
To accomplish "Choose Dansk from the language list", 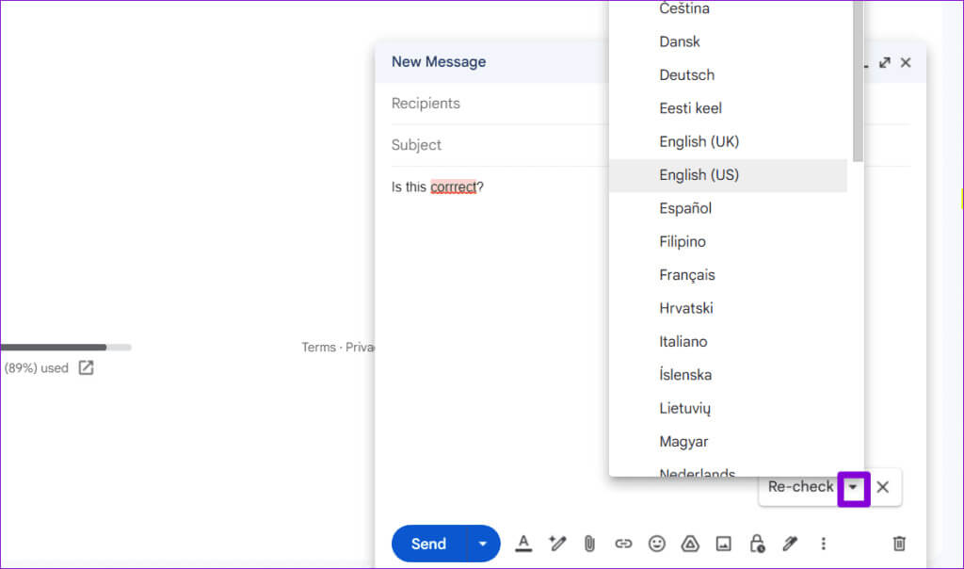I will [x=728, y=41].
